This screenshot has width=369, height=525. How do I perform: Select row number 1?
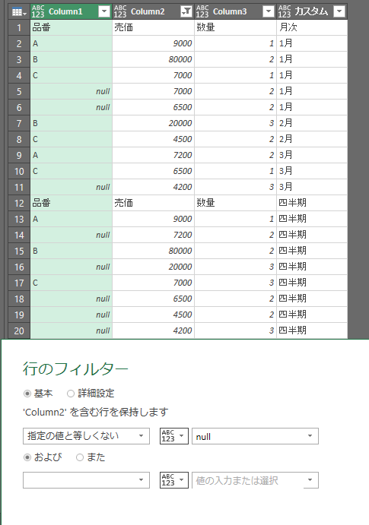(19, 27)
